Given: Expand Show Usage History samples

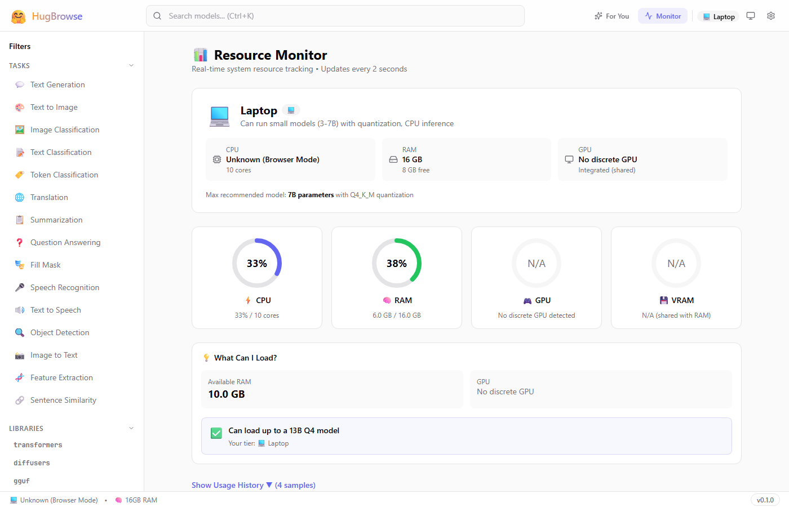Looking at the screenshot, I should 253,485.
